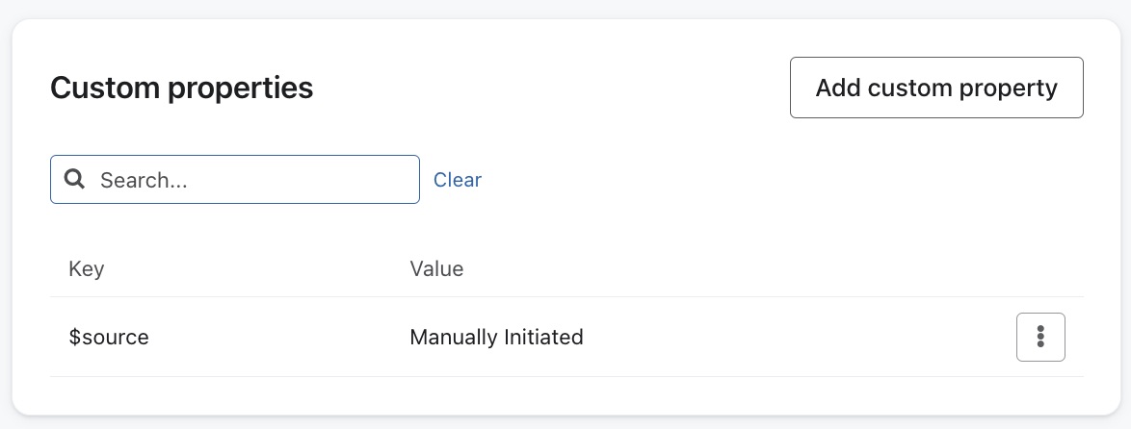Tap the search glyph inside the filter box
The height and width of the screenshot is (429, 1131).
tap(74, 180)
